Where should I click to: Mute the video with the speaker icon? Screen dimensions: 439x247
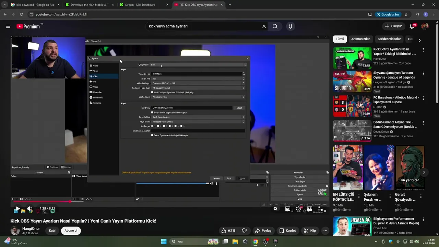[30, 209]
